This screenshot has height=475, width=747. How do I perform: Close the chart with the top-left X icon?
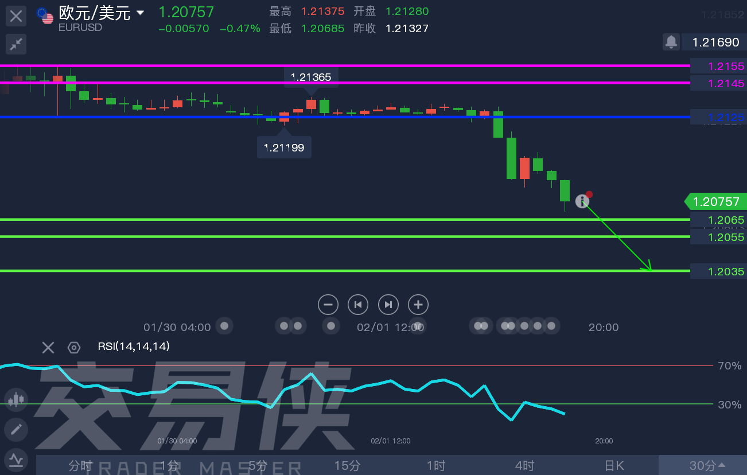click(x=16, y=16)
